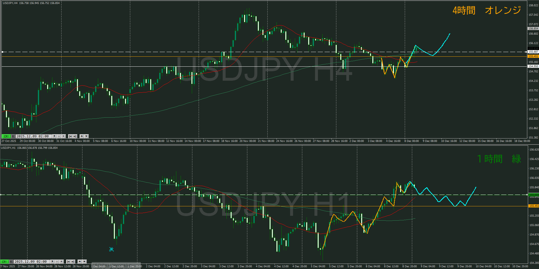Viewport: 539px width, 269px height.
Task: Select the white 154.950 horizontal line price label
Action: [x=533, y=66]
